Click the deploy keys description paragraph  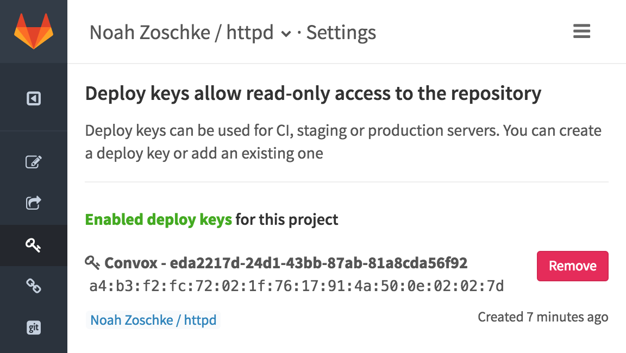pyautogui.click(x=343, y=141)
